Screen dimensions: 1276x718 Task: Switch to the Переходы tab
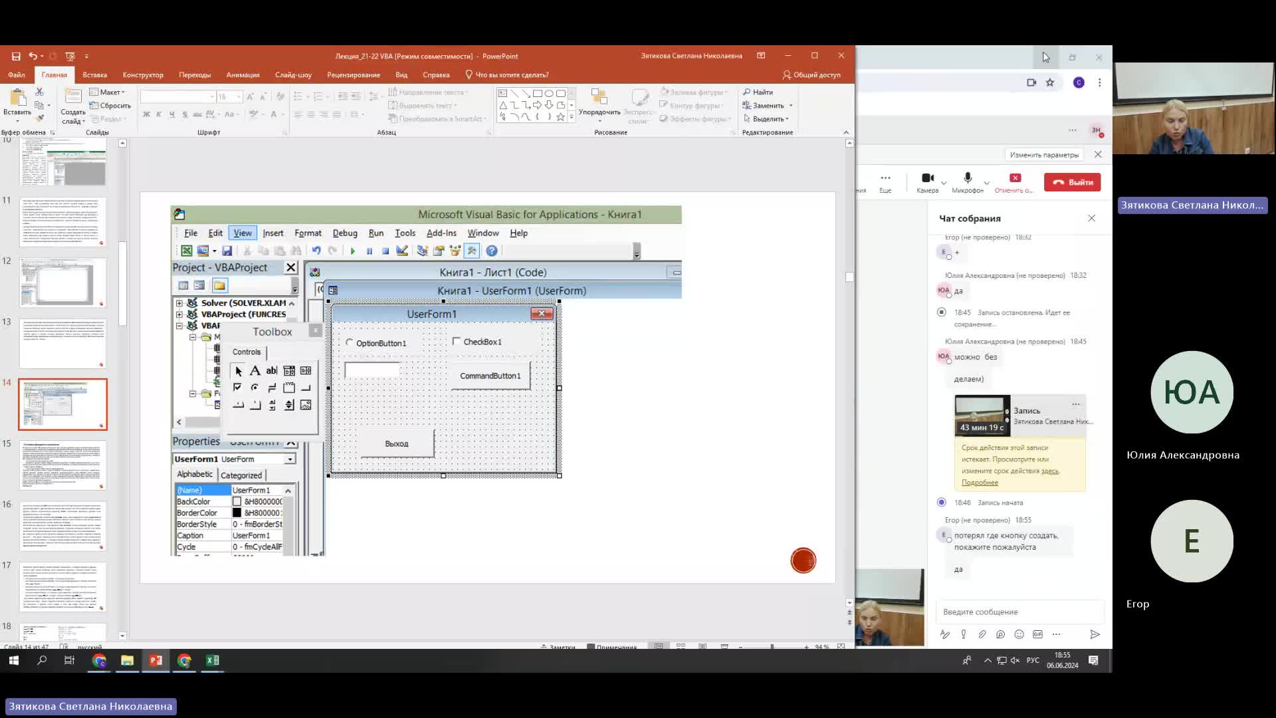[x=195, y=75]
